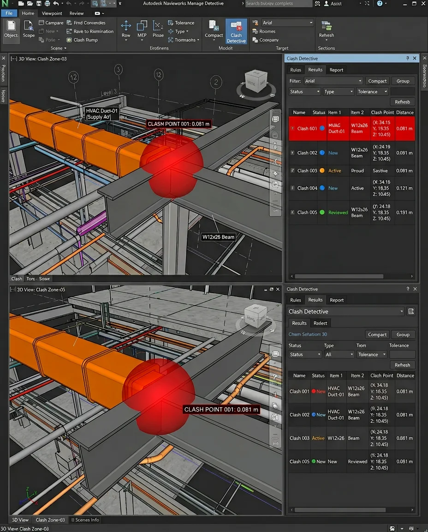This screenshot has width=428, height=532.
Task: Select the Clash Rump command
Action: (86, 40)
